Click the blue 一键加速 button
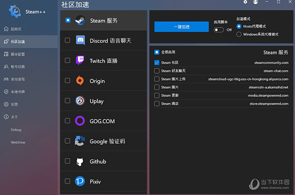 (181, 27)
